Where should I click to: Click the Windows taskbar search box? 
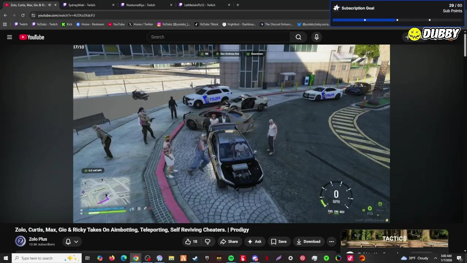pyautogui.click(x=47, y=258)
